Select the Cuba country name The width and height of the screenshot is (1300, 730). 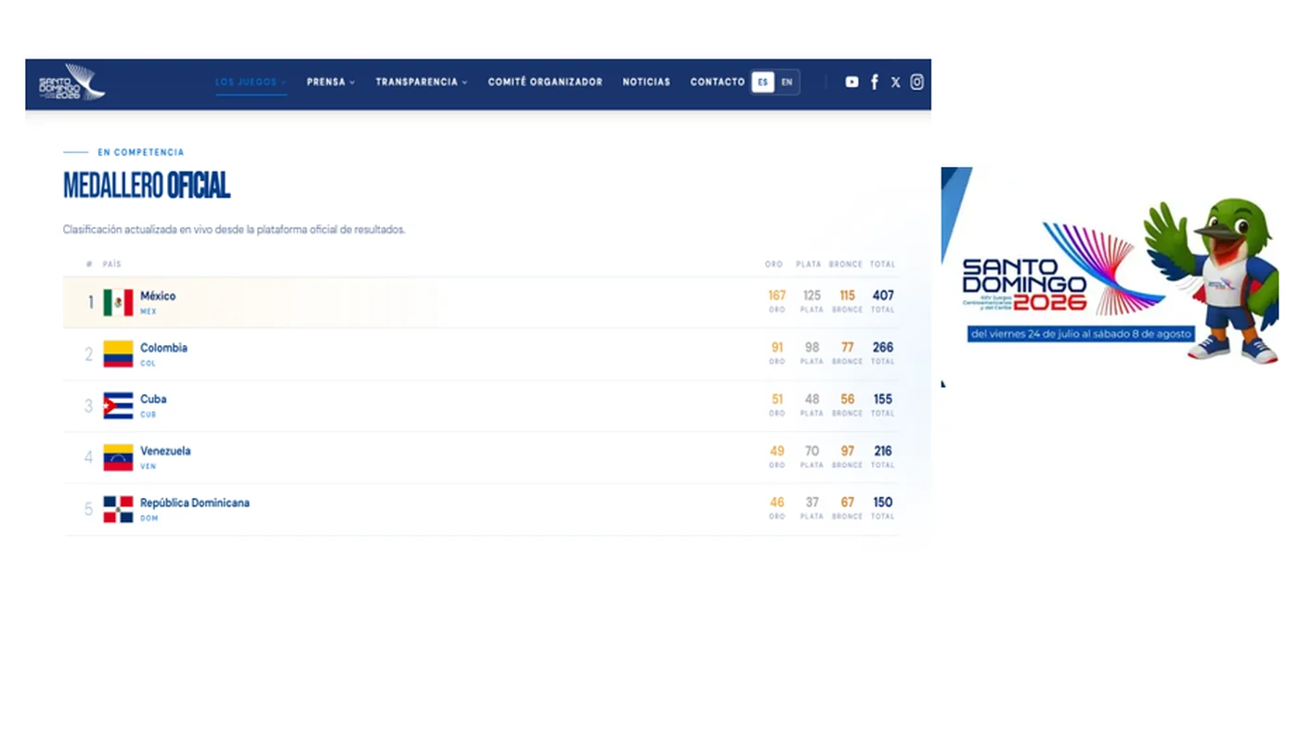(153, 399)
